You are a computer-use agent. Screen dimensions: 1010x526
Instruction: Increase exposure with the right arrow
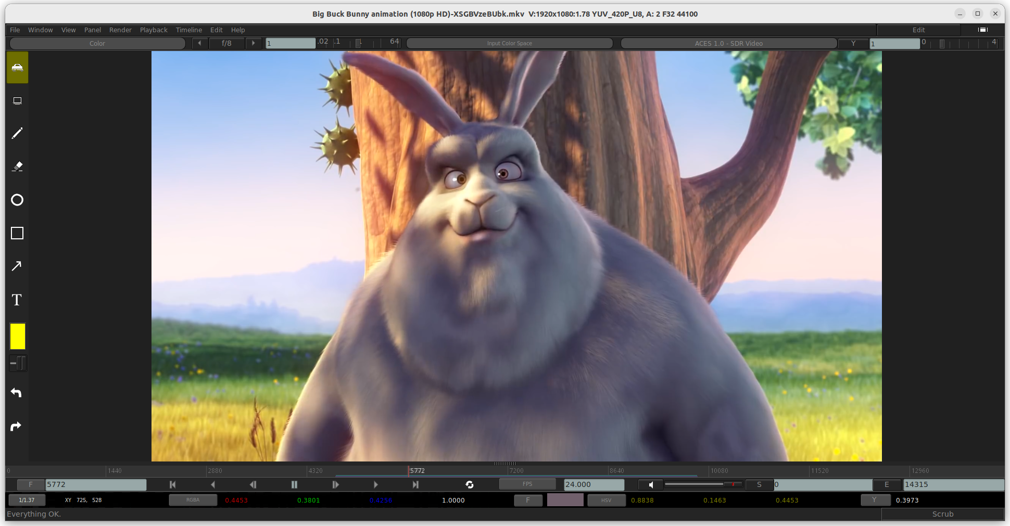click(x=254, y=43)
